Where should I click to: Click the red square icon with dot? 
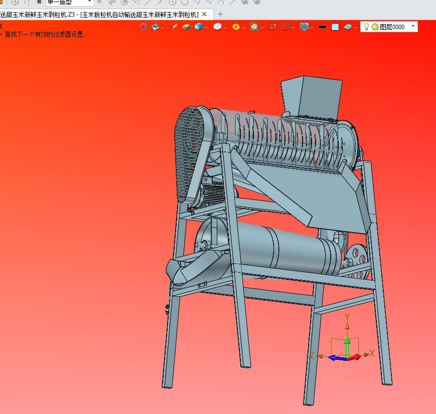point(273,27)
